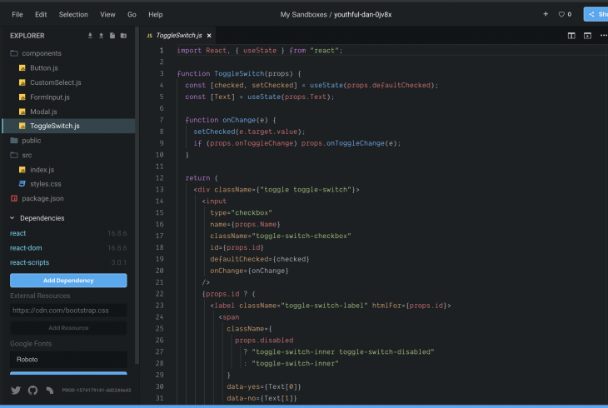The height and width of the screenshot is (408, 608).
Task: Select the ToggleSwitch.js editor tab
Action: 179,35
